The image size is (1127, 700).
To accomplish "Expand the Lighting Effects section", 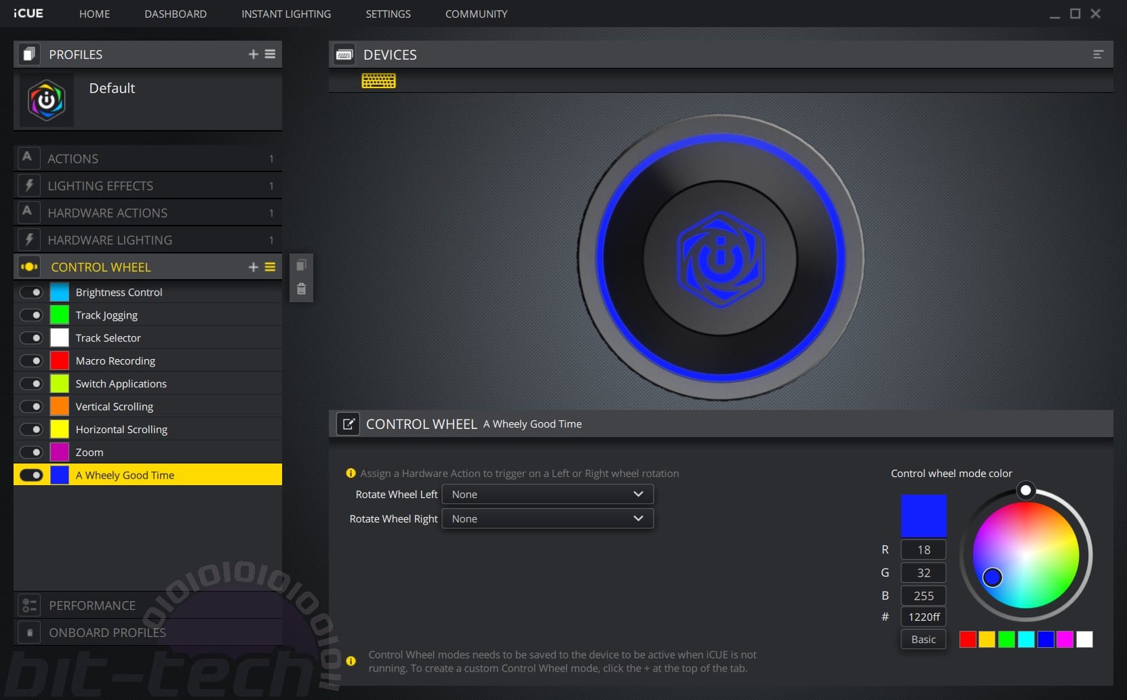I will pos(148,185).
